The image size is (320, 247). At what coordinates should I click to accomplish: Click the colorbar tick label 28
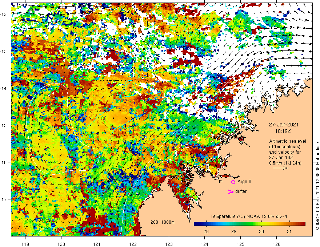click(206, 231)
